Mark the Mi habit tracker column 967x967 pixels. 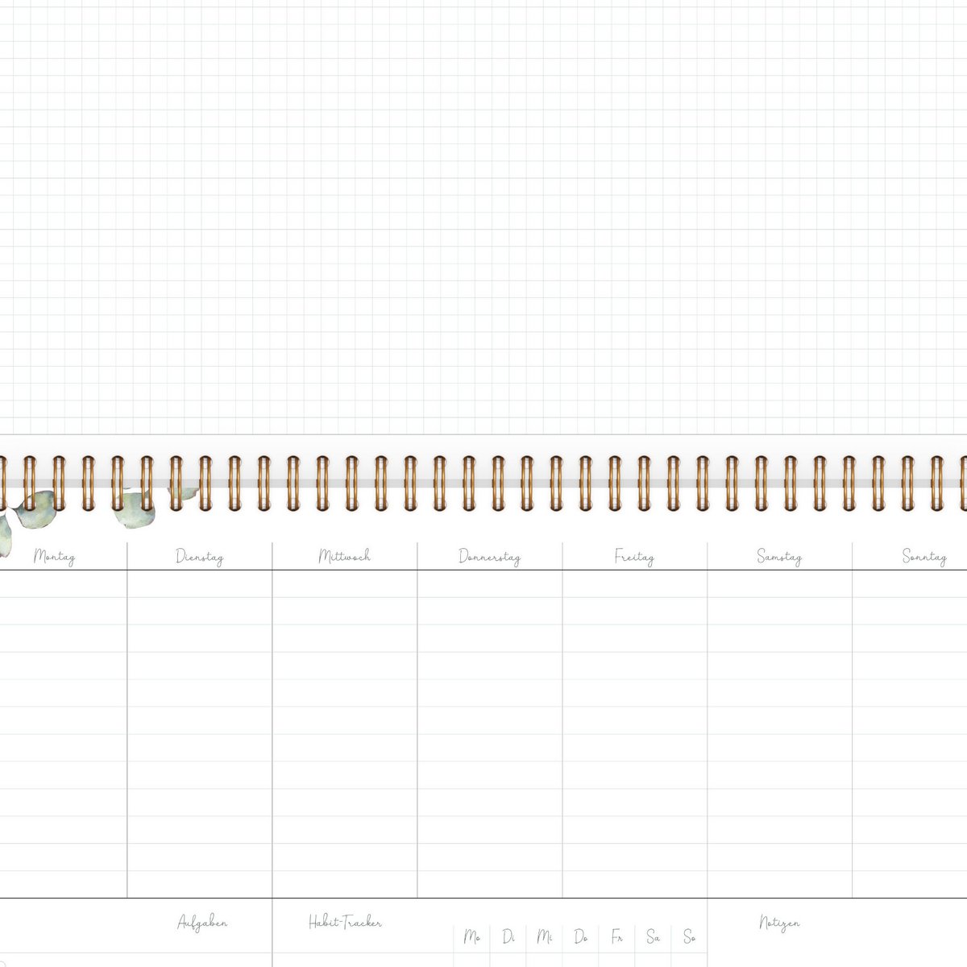tap(545, 937)
